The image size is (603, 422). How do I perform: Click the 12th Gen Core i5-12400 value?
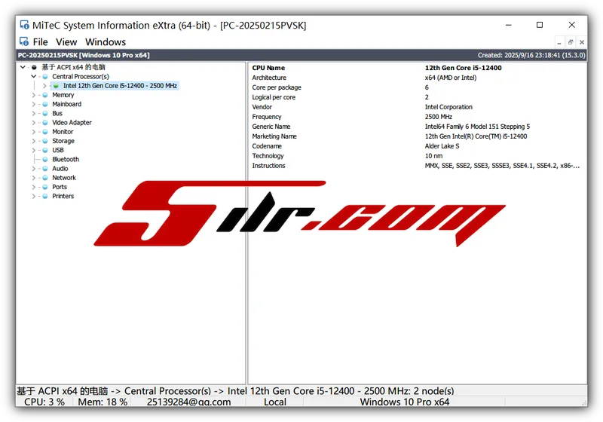click(463, 68)
